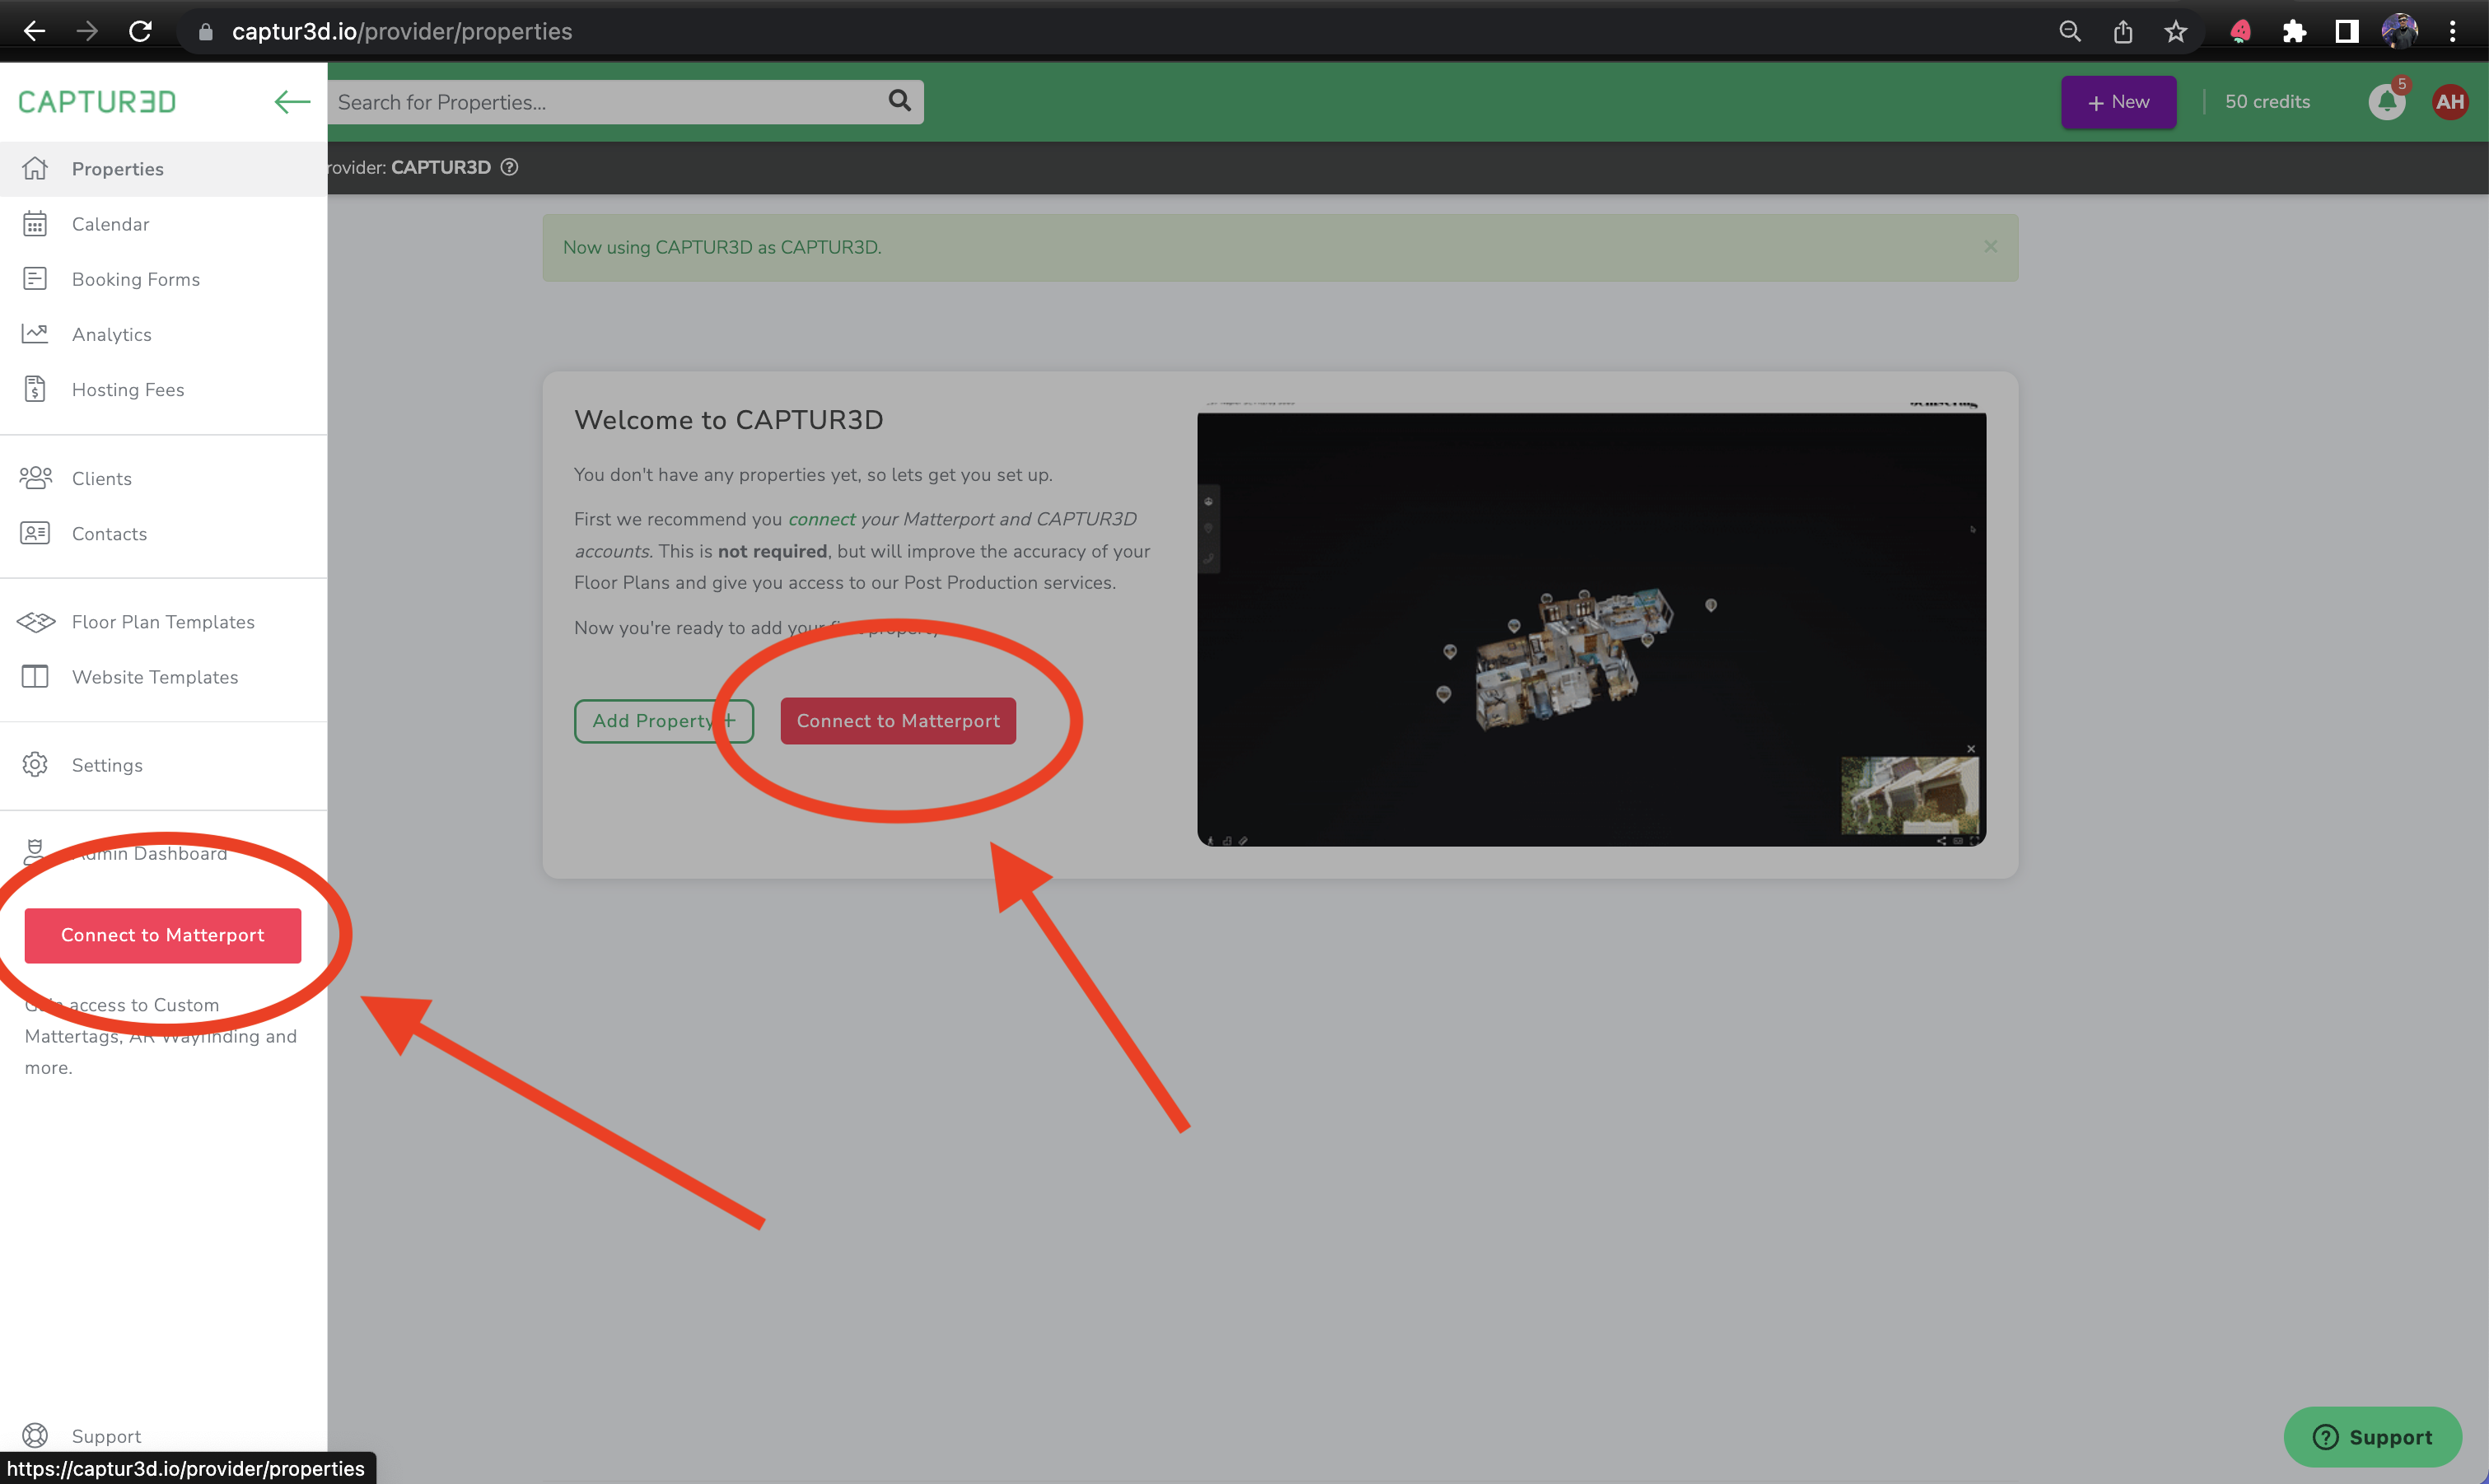Open Admin Dashboard in the sidebar
The width and height of the screenshot is (2489, 1484).
coord(163,853)
